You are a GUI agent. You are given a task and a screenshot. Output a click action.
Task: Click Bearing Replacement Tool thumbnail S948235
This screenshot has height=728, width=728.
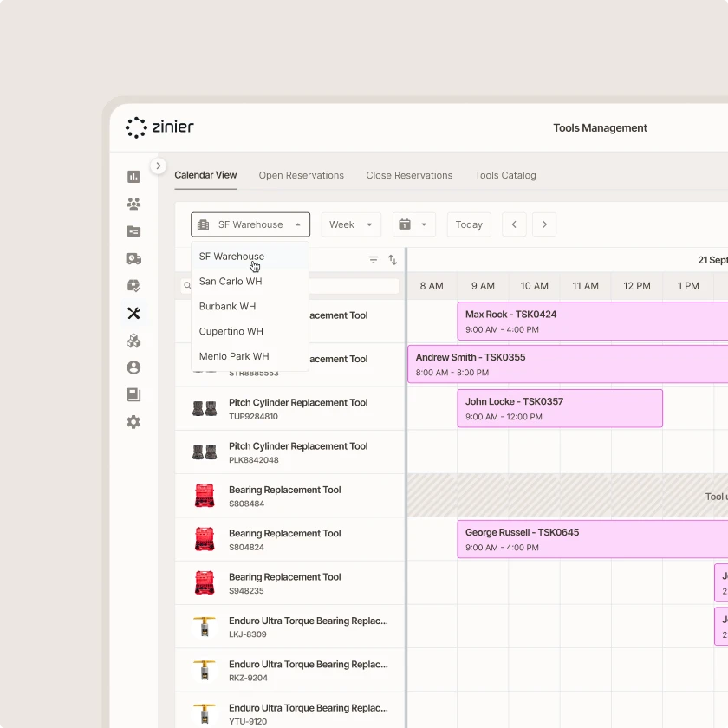(205, 583)
